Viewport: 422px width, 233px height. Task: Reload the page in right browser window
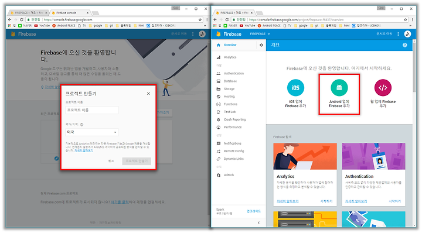227,20
